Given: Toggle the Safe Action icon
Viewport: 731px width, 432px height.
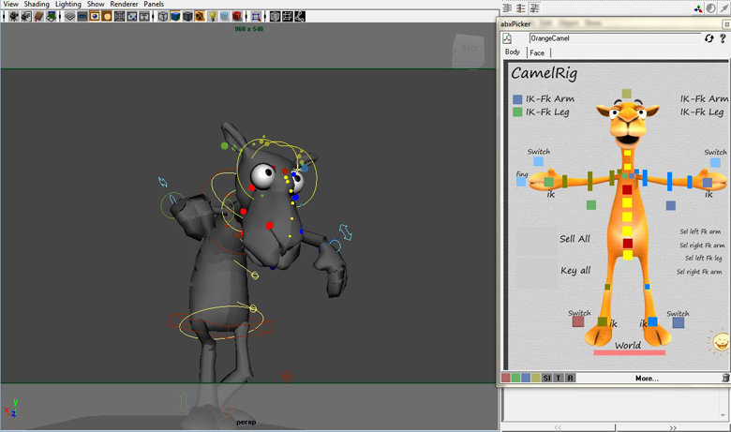Looking at the screenshot, I should (x=132, y=17).
